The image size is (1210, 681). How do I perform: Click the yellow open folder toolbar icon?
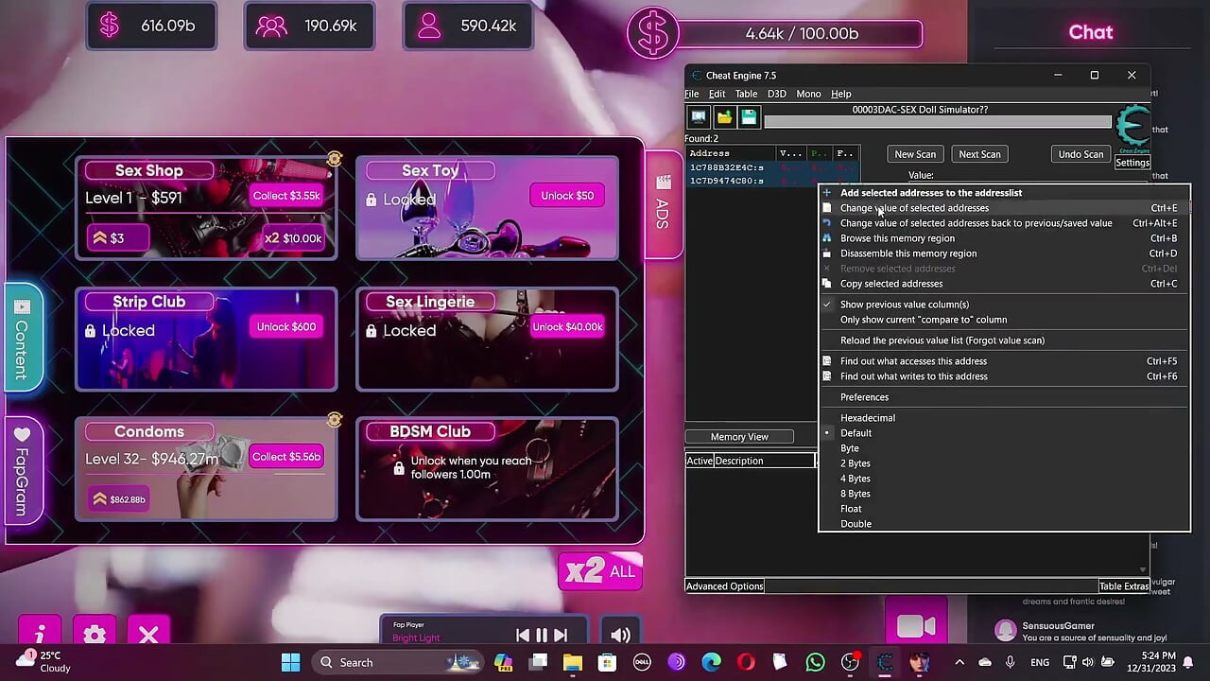point(724,117)
